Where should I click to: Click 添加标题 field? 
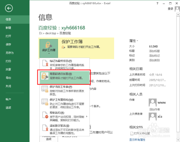154,51
